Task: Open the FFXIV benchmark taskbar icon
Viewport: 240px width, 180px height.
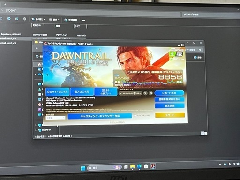Action: point(153,166)
